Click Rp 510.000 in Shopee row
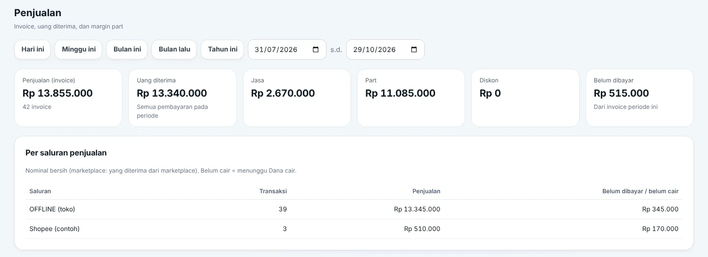 click(422, 229)
